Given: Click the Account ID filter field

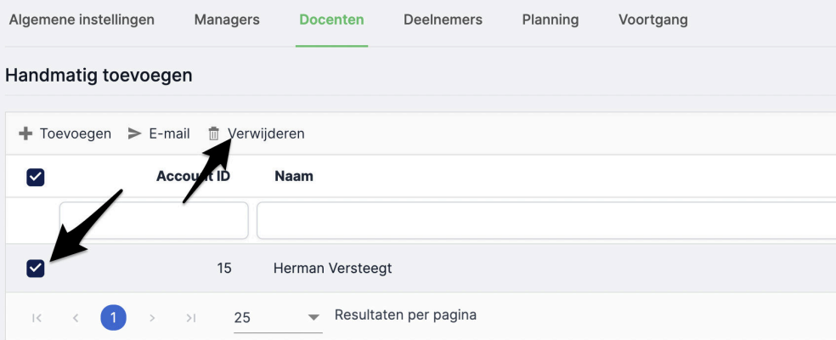Looking at the screenshot, I should click(x=154, y=221).
